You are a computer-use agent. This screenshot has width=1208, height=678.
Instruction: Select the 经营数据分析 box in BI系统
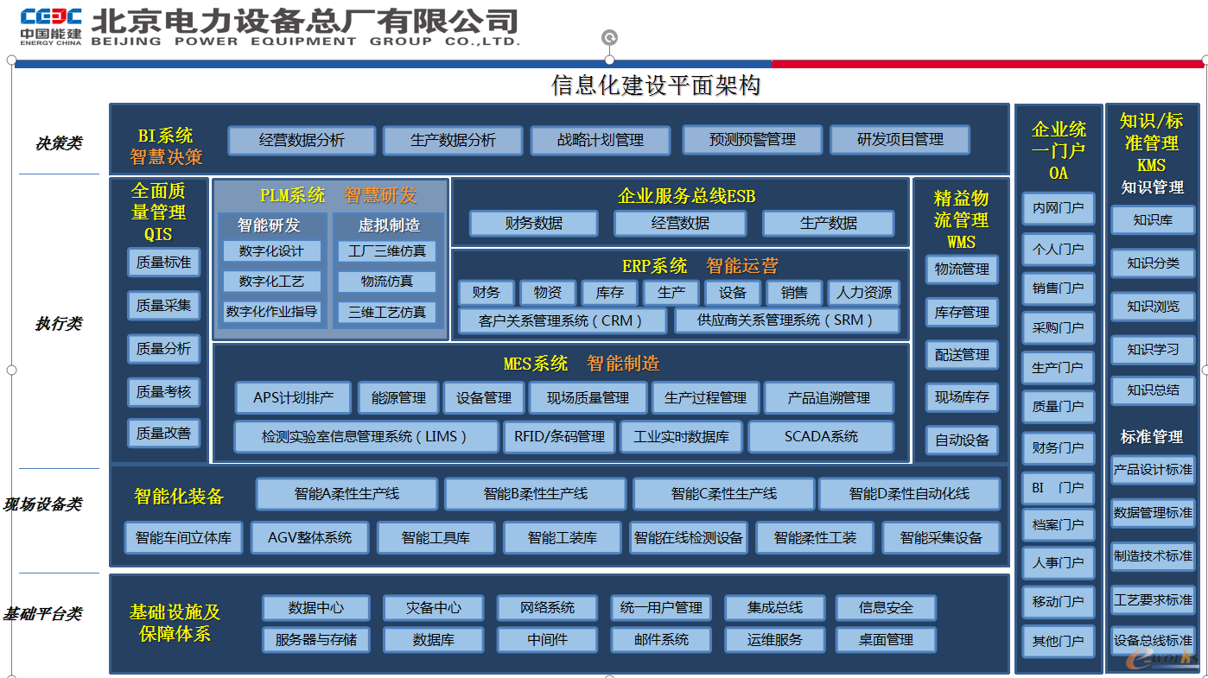pos(302,140)
